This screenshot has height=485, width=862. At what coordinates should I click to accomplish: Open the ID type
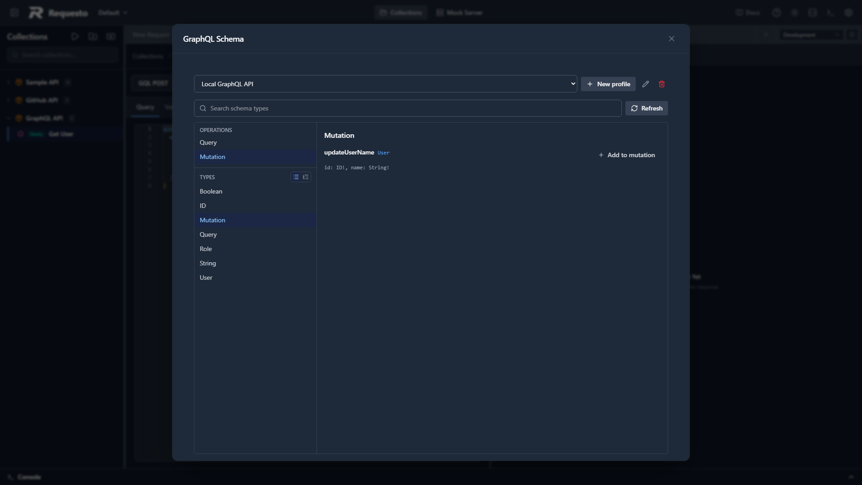[x=255, y=206]
